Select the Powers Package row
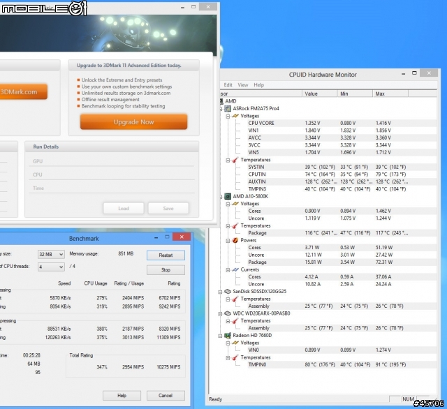The image size is (447, 409). click(342, 262)
